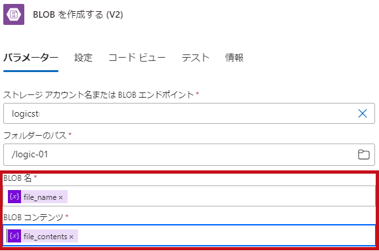Click the variable icon on the file_contents token
Screen dimensions: 379x251
pyautogui.click(x=14, y=236)
